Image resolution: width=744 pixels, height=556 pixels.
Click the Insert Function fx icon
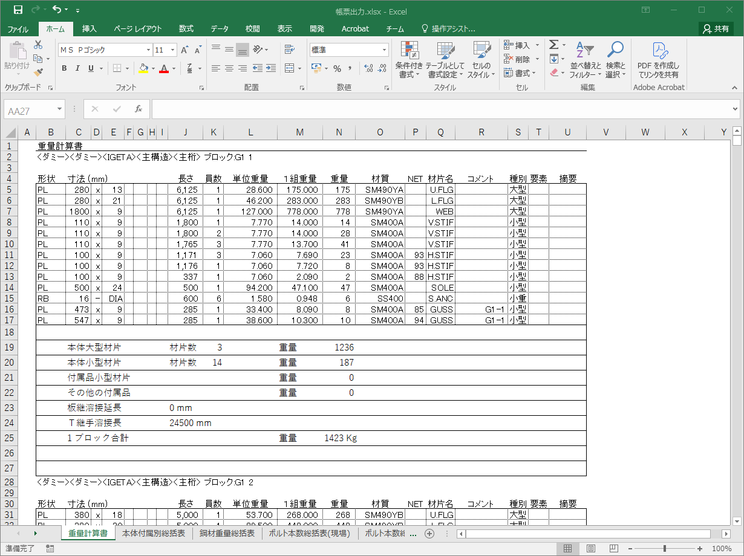[x=139, y=109]
